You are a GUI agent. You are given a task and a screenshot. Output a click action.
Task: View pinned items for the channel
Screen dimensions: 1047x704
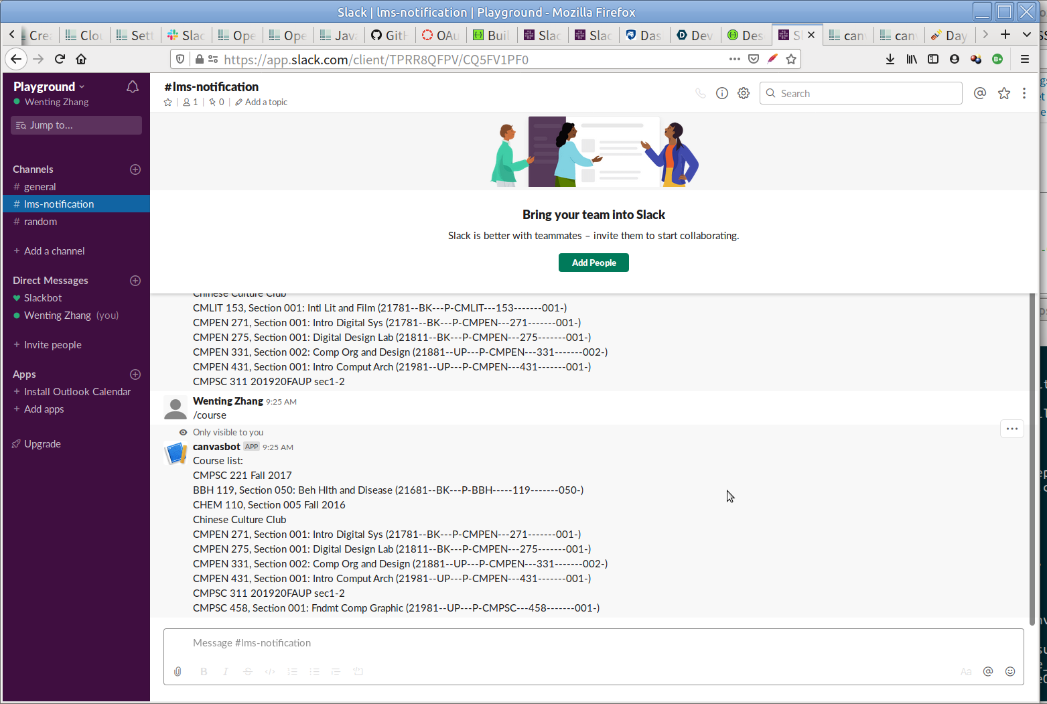[216, 102]
